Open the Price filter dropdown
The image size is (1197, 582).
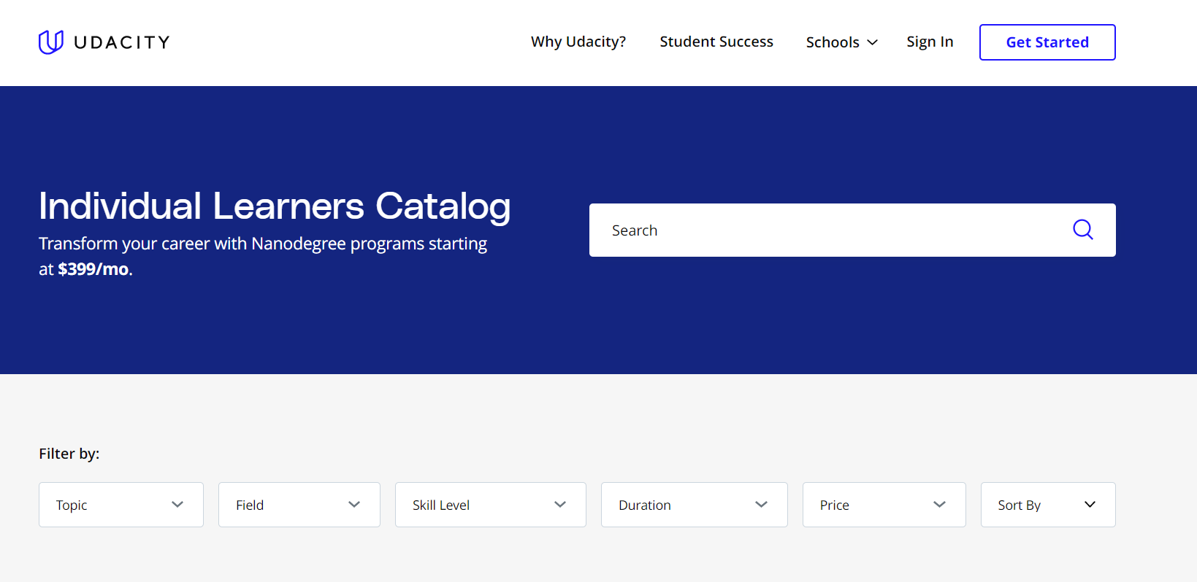point(884,505)
